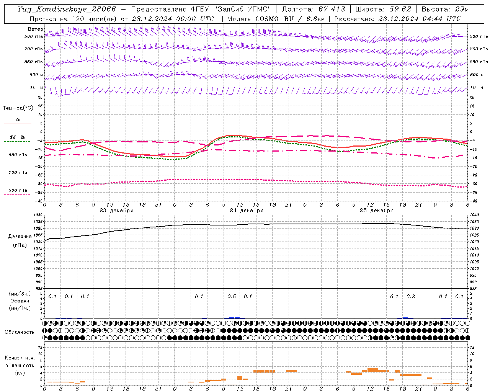Click the 23 декабря date label
This screenshot has width=490, height=392.
pos(116,211)
